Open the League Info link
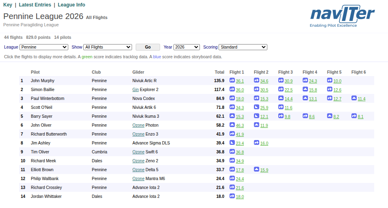 tap(71, 5)
